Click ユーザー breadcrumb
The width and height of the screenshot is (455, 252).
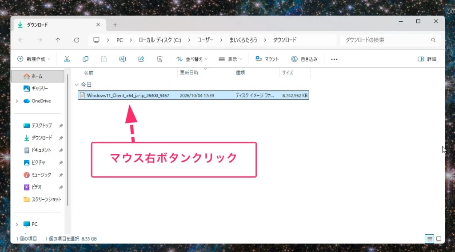(205, 40)
